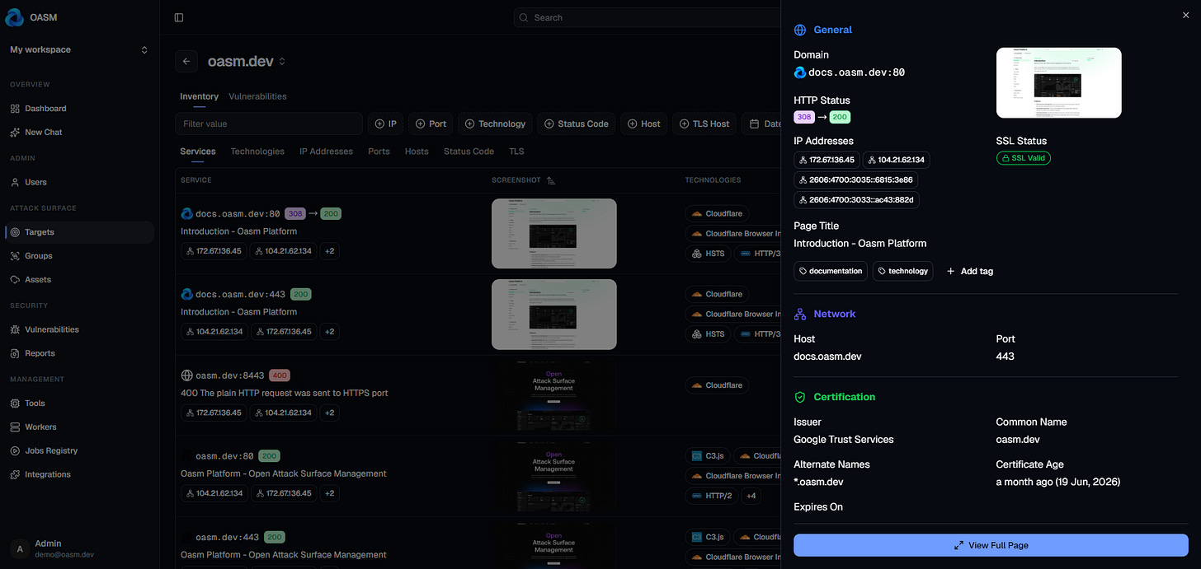Open the panel's large screenshot preview

click(1059, 82)
